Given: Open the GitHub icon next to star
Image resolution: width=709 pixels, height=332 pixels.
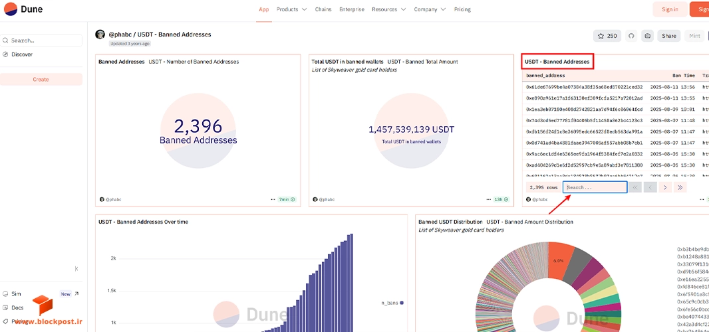Looking at the screenshot, I should tap(632, 36).
